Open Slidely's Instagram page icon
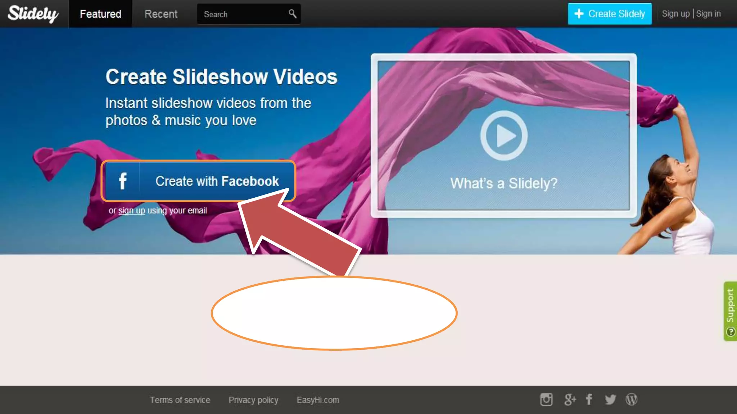Screen dimensions: 737x414 coord(546,399)
